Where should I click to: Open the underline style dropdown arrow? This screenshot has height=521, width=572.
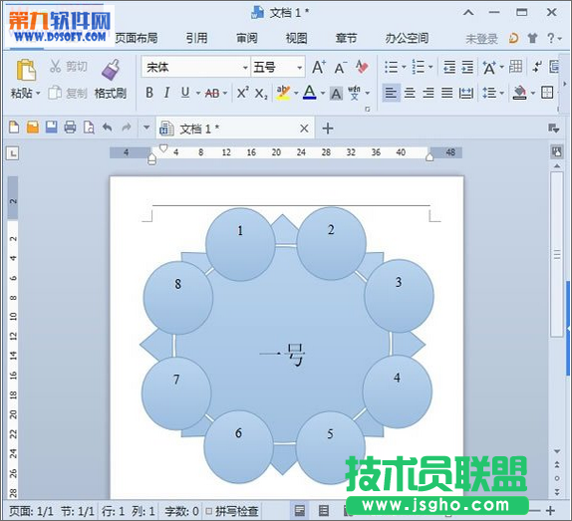198,94
